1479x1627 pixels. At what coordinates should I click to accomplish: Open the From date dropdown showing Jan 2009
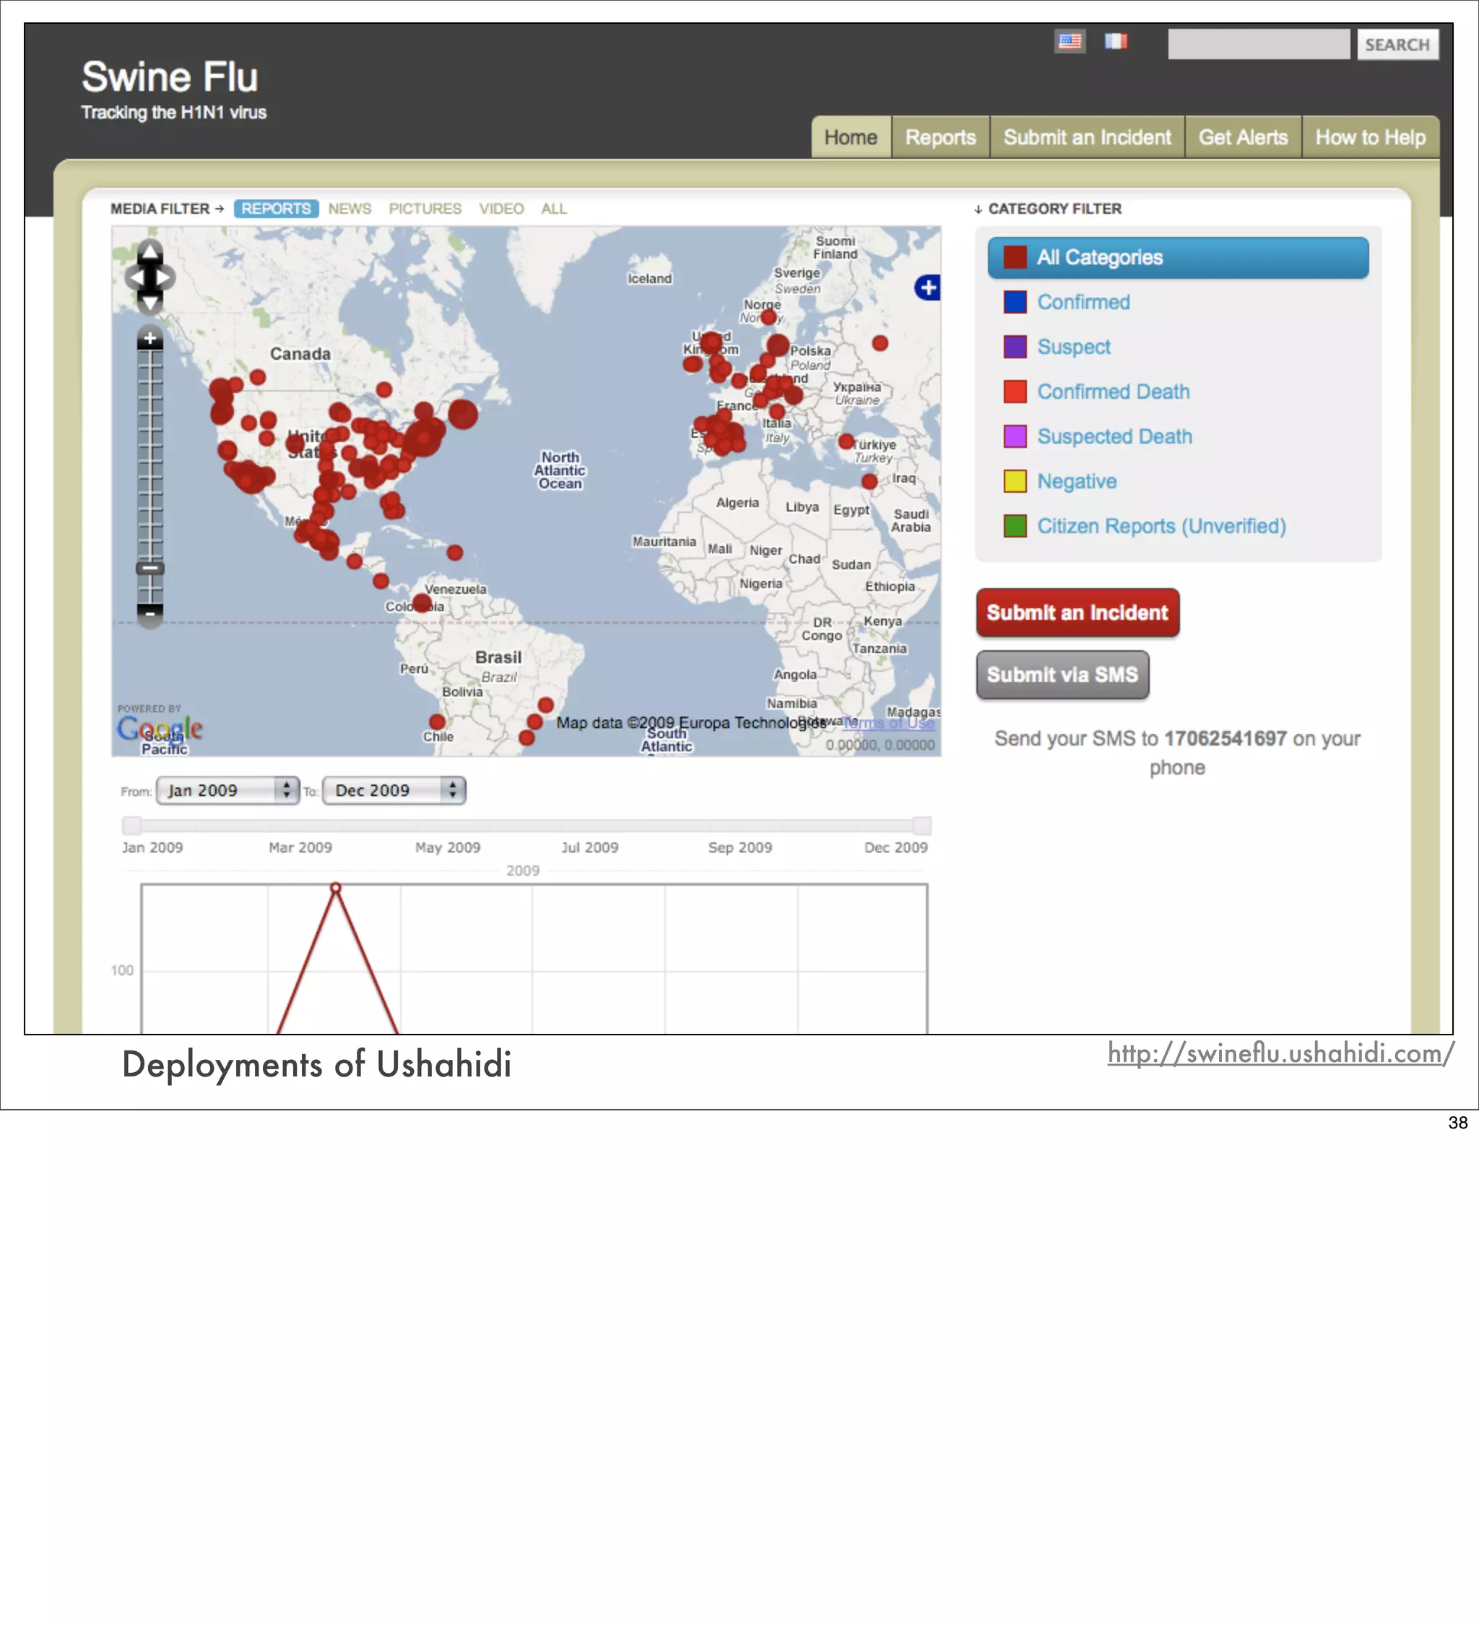coord(227,790)
